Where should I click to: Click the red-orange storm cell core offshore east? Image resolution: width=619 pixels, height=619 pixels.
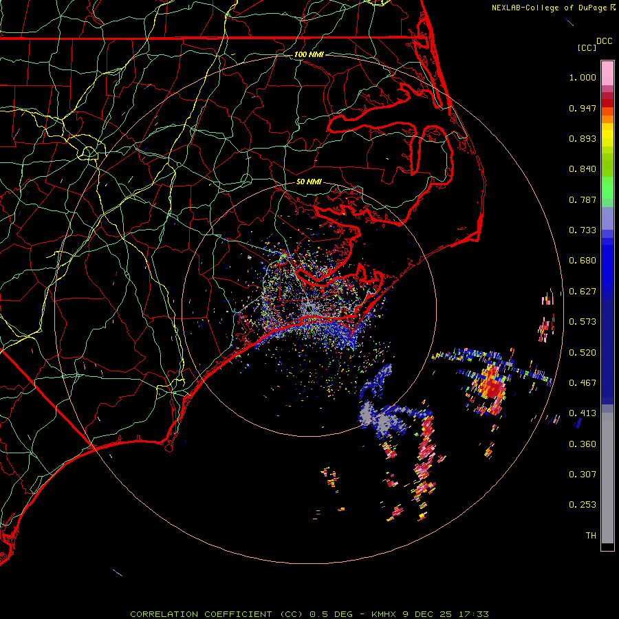(x=492, y=387)
